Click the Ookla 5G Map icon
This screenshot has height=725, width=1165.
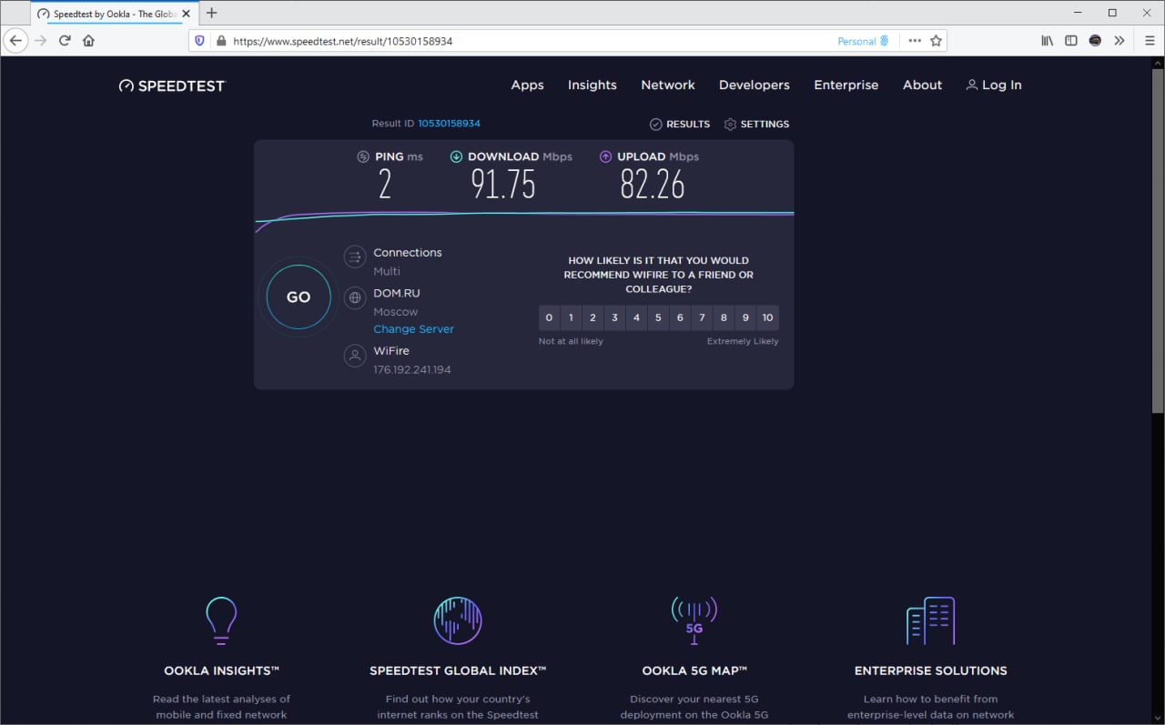[x=694, y=620]
